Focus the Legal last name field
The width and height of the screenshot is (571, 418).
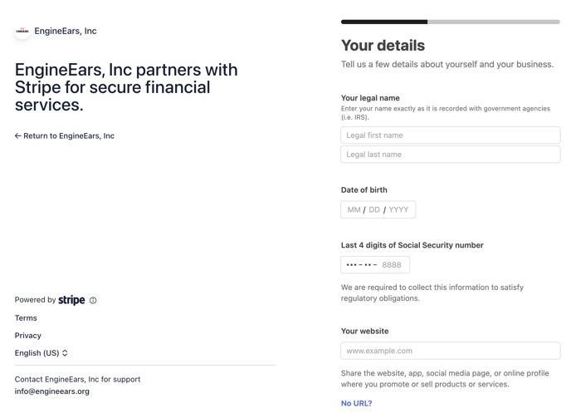[450, 155]
